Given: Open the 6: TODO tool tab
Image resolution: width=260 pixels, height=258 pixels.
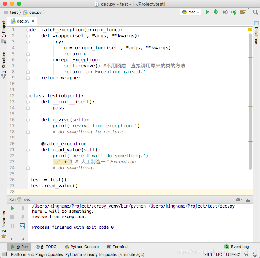Looking at the screenshot, I should point(46,247).
